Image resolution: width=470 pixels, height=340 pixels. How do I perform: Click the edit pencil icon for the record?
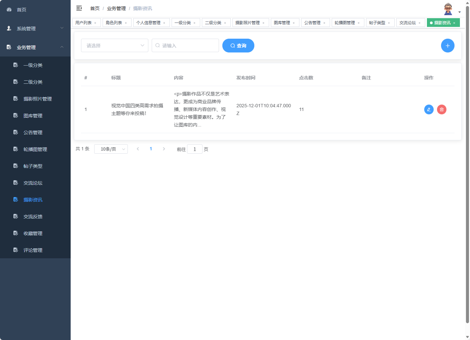(x=429, y=109)
